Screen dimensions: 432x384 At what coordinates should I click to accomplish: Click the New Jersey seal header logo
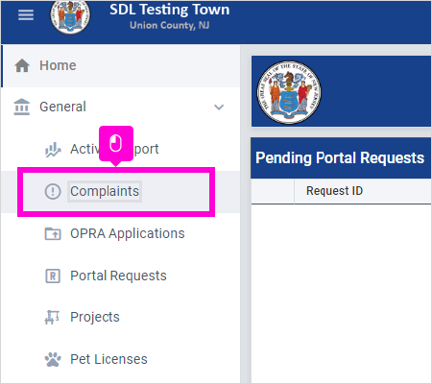pyautogui.click(x=70, y=16)
